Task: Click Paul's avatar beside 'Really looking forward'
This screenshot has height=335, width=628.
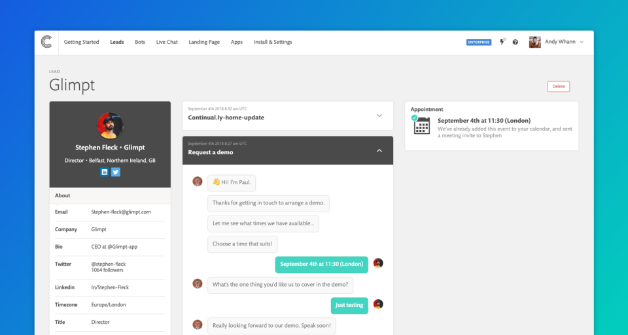Action: click(x=198, y=324)
